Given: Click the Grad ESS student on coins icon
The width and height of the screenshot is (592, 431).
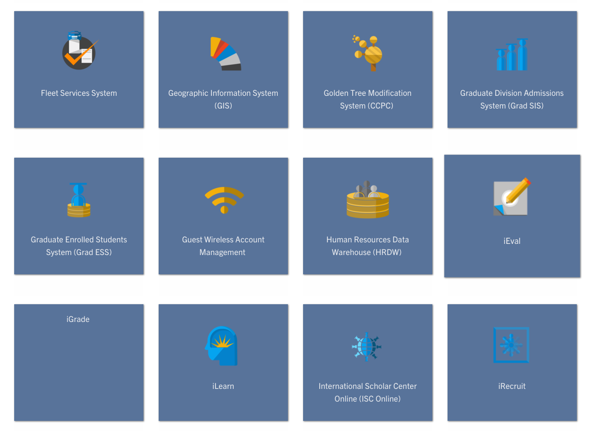Looking at the screenshot, I should pos(79,200).
